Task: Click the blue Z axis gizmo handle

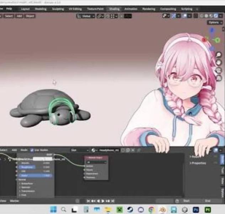Action: tap(212, 30)
